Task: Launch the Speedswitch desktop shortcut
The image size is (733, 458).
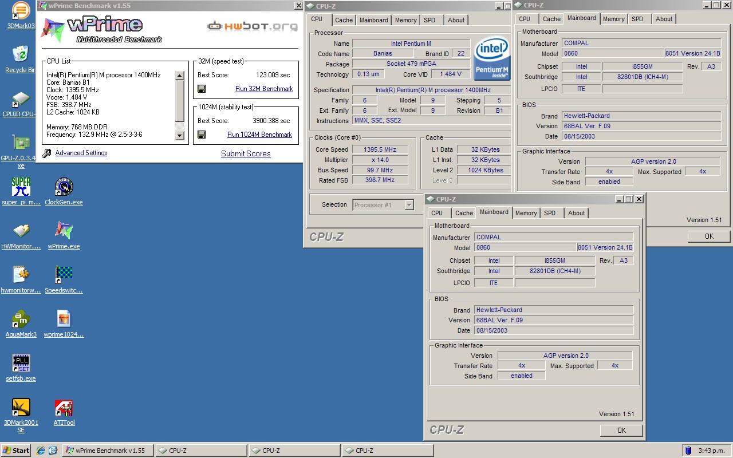Action: pos(64,279)
